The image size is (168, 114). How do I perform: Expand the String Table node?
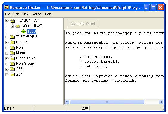point(7,58)
